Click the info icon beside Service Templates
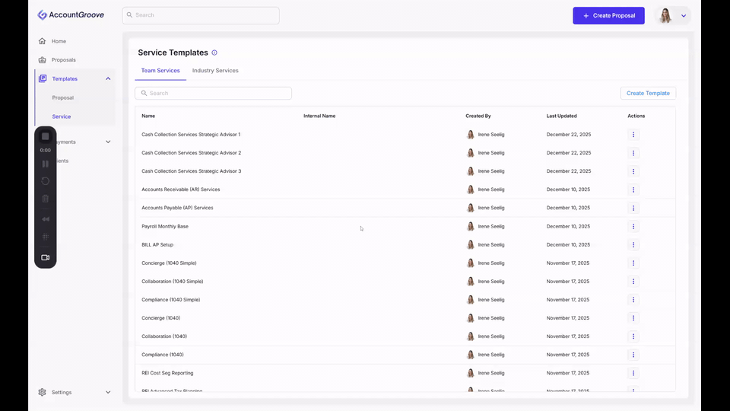 (x=214, y=53)
